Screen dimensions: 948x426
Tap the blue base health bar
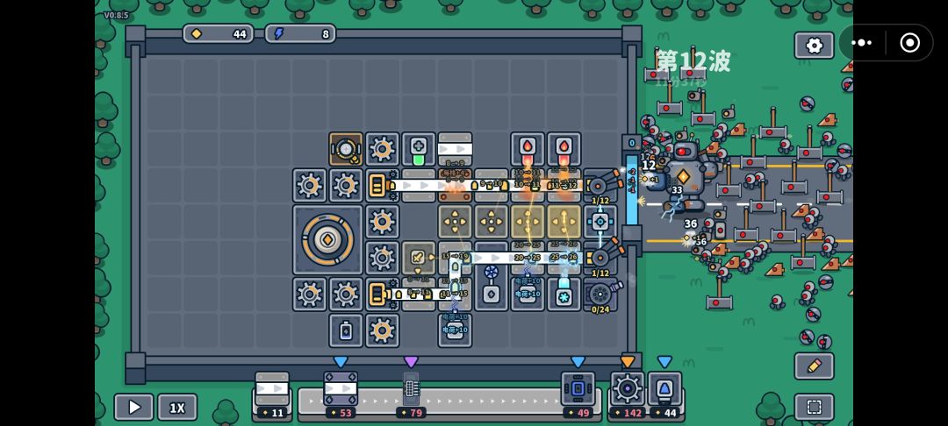click(632, 190)
